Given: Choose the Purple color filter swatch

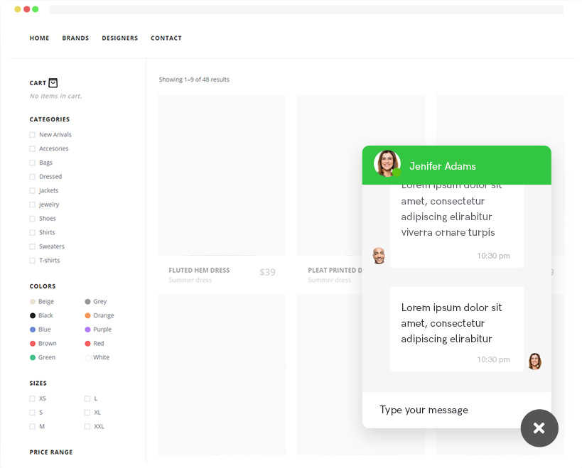Looking at the screenshot, I should click(x=87, y=330).
